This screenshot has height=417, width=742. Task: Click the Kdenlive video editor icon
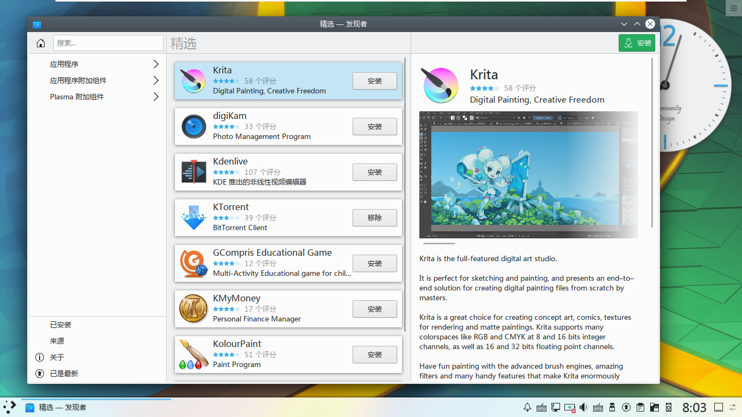coord(193,172)
